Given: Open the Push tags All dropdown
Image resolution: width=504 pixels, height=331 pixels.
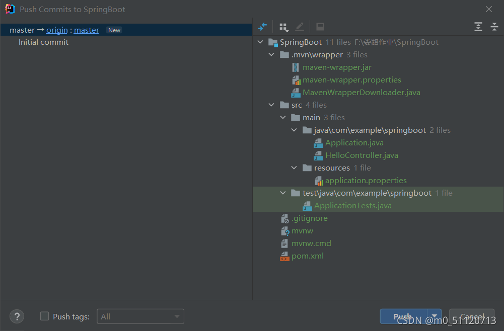Looking at the screenshot, I should coord(140,316).
